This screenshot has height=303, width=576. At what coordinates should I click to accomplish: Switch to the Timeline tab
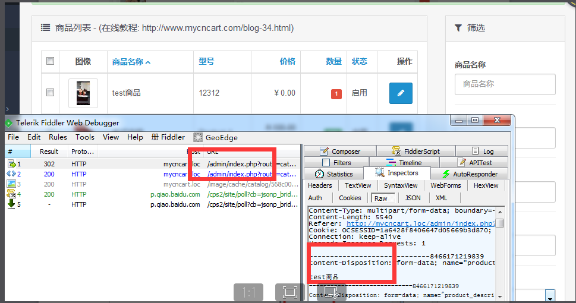pos(404,162)
